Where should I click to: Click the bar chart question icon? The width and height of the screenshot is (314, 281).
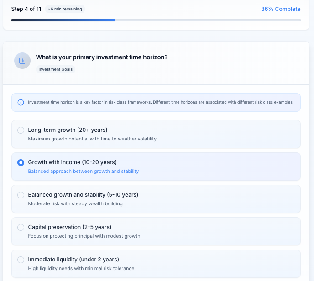(22, 61)
